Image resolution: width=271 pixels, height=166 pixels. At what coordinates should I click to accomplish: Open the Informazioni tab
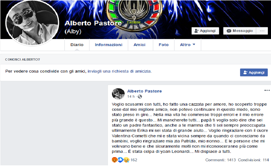point(108,45)
